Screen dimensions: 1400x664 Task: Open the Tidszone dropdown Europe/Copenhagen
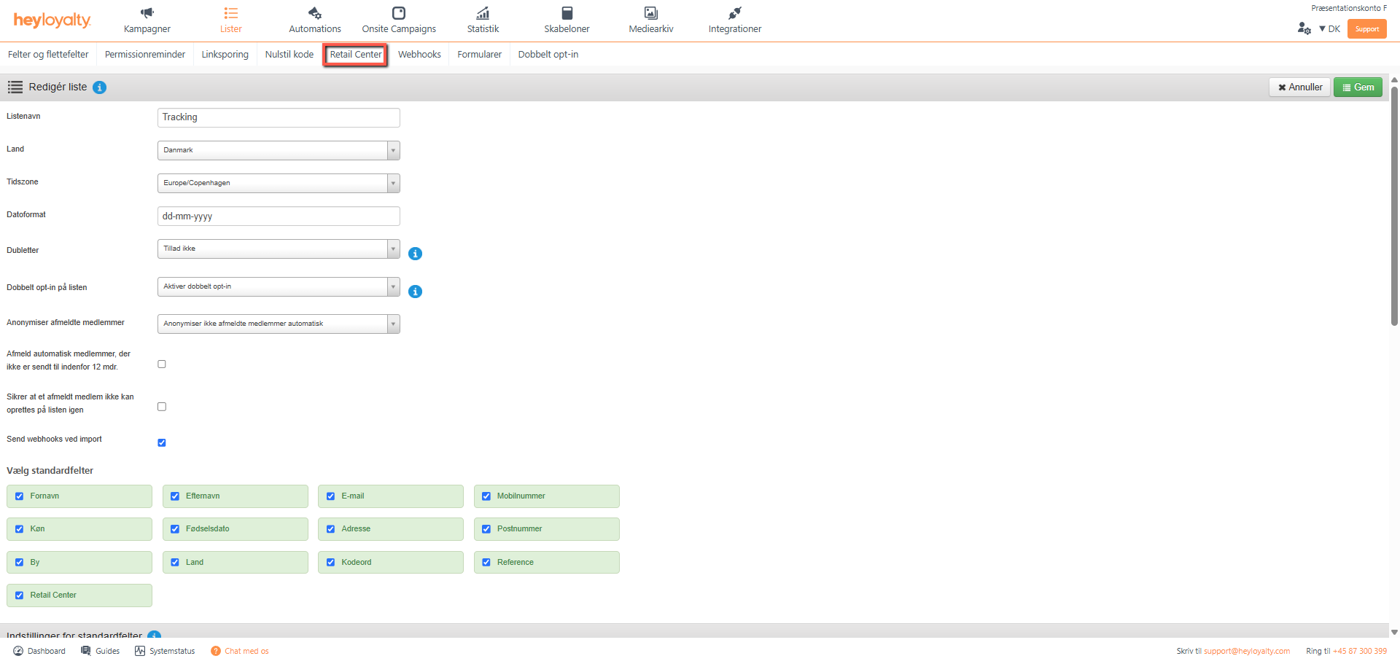pos(279,183)
